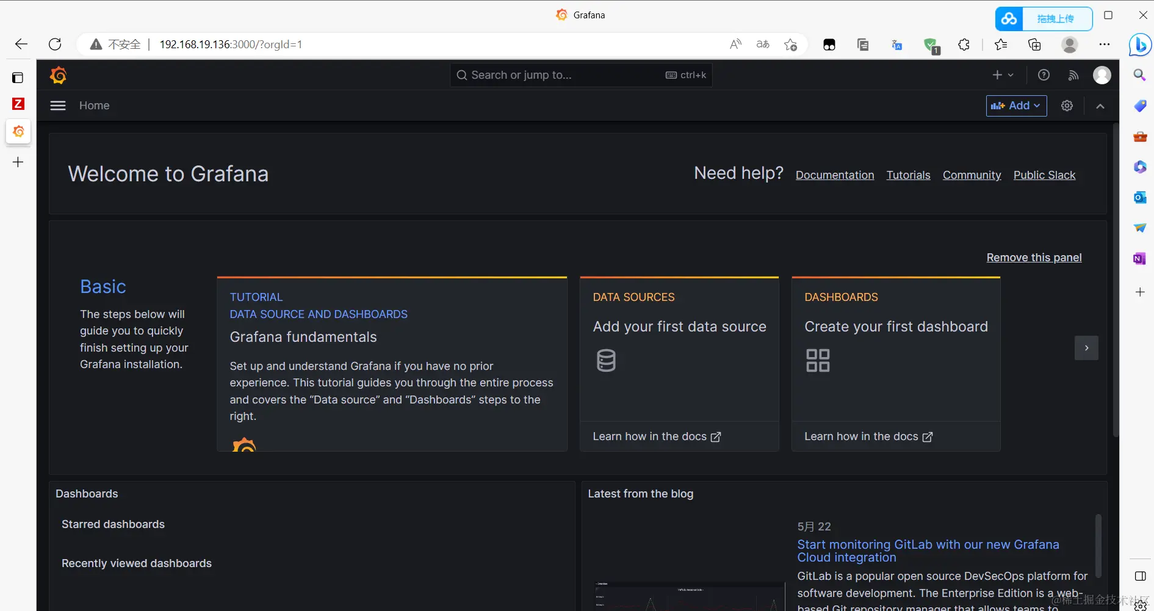Viewport: 1154px width, 611px height.
Task: Open sidebar tools briefcase icon
Action: (x=1139, y=136)
